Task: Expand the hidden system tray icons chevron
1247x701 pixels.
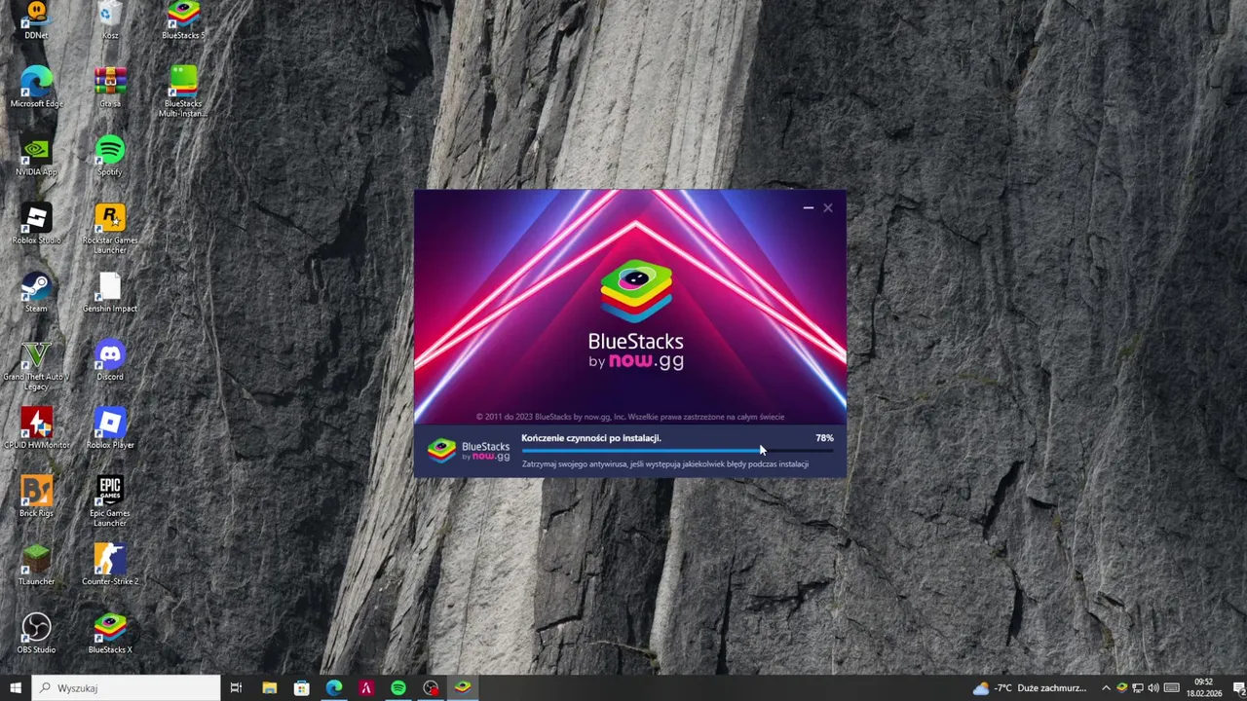Action: point(1106,688)
